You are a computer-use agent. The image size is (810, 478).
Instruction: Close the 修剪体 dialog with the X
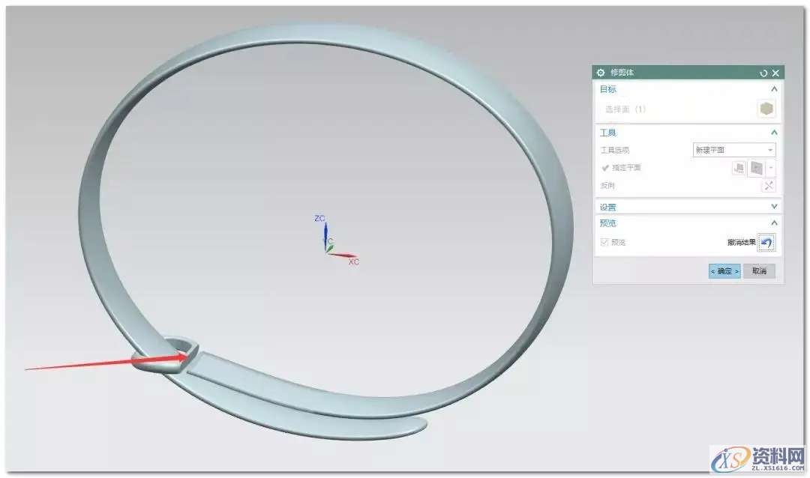point(775,73)
